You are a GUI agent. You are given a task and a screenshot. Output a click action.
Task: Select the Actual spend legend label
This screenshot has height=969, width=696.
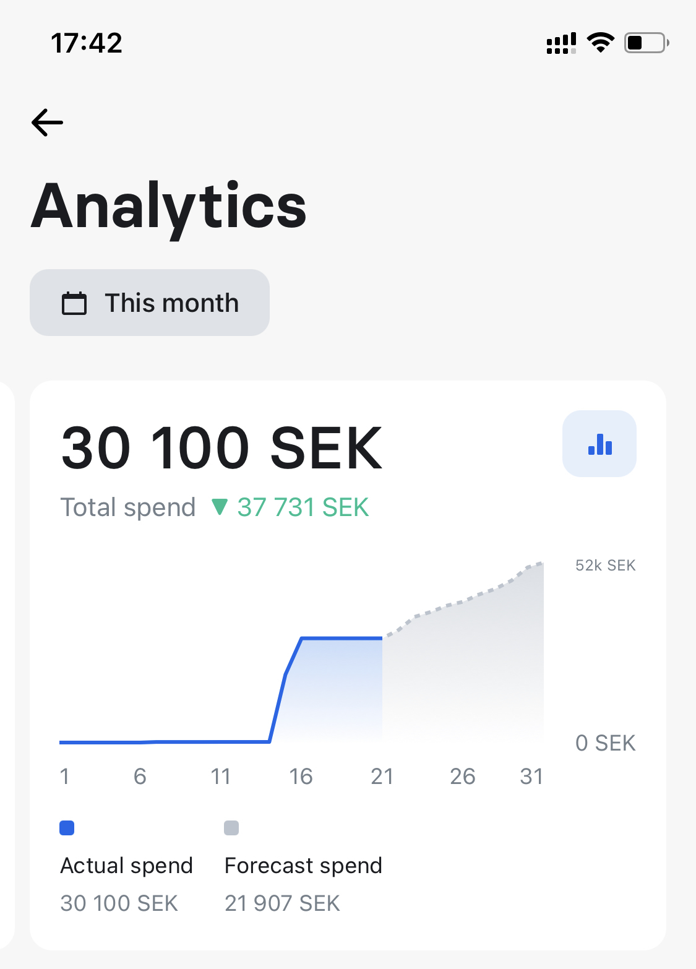tap(126, 865)
